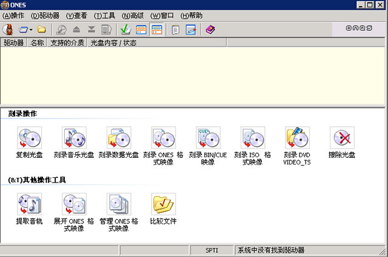Click the warrior mascot toolbar icon
The width and height of the screenshot is (388, 257).
point(8,30)
